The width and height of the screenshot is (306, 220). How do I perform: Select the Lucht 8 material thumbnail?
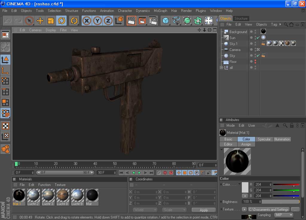tap(63, 197)
